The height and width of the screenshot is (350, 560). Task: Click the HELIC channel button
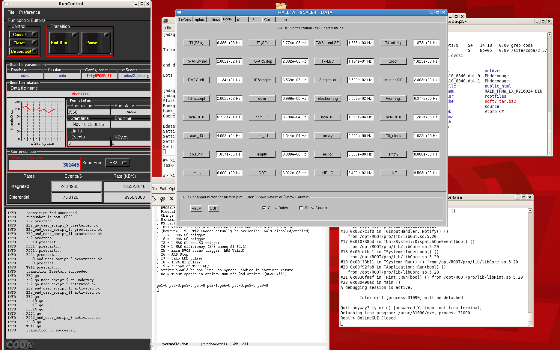click(x=328, y=173)
